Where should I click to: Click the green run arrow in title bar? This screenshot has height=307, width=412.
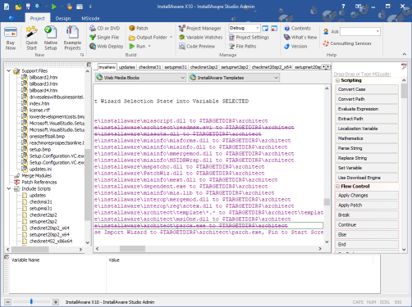pos(53,7)
